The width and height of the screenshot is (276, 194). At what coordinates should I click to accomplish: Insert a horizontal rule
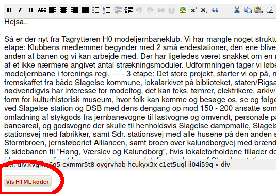click(226, 10)
